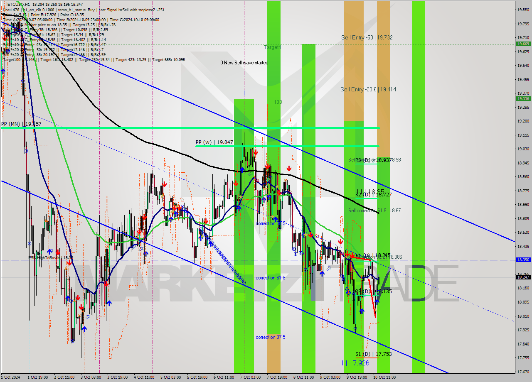Select the 'PP (MN) | 19.157' pivot label
The image size is (532, 382).
pos(21,124)
